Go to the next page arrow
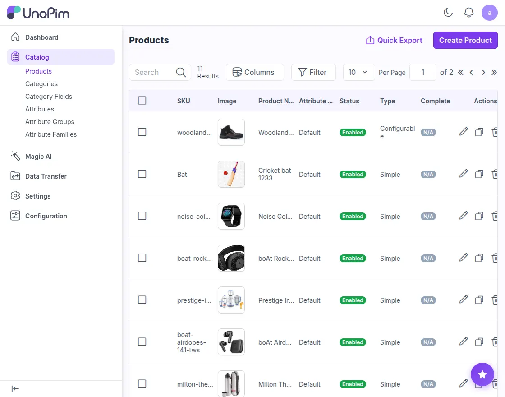This screenshot has height=397, width=505. (483, 72)
